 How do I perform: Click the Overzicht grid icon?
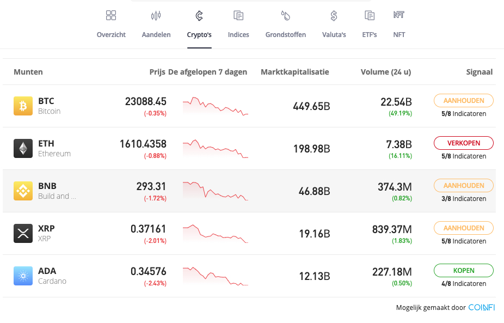(111, 15)
